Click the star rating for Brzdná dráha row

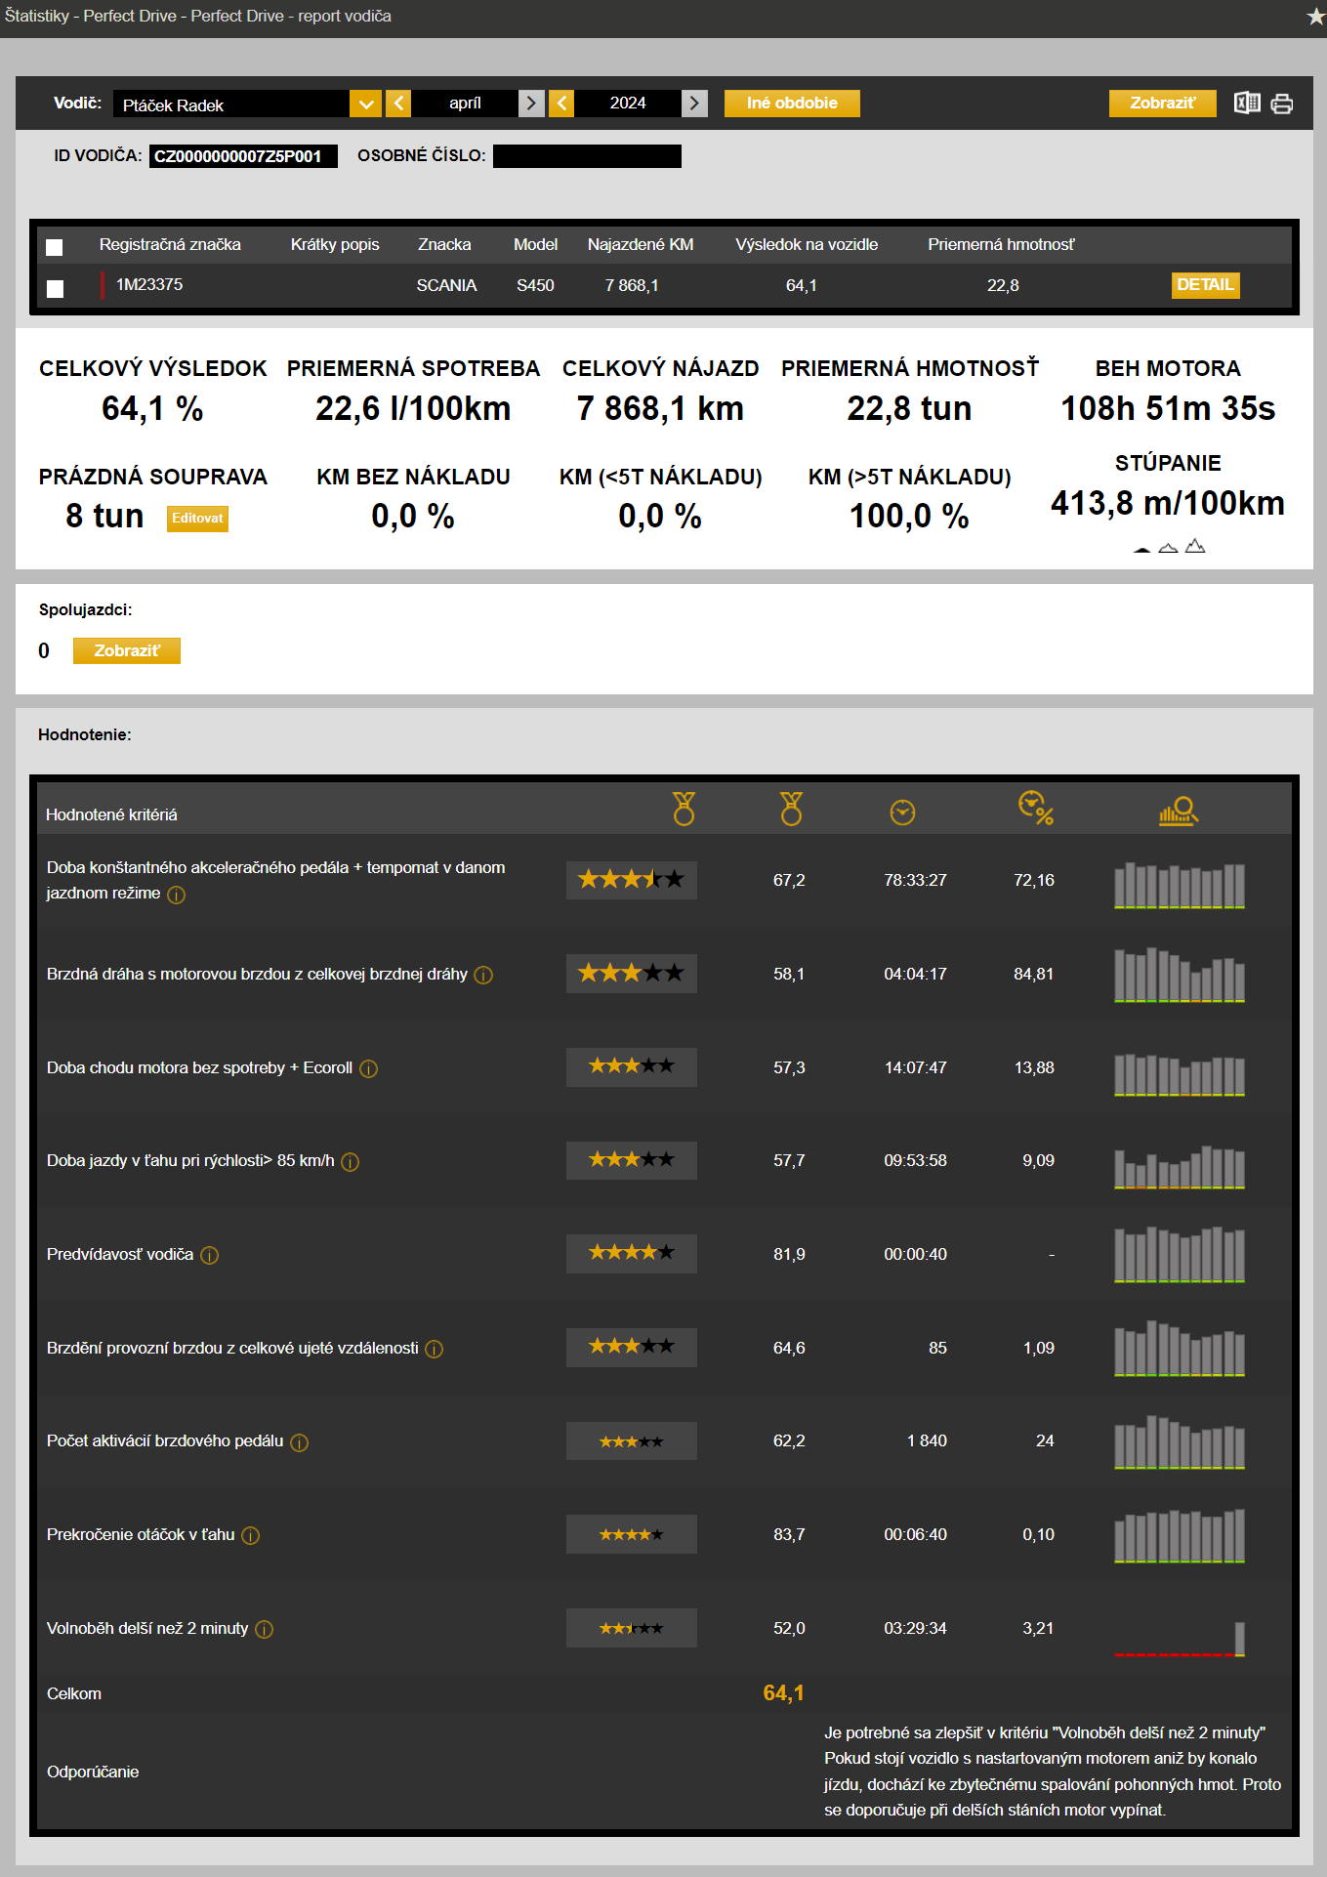[x=631, y=974]
